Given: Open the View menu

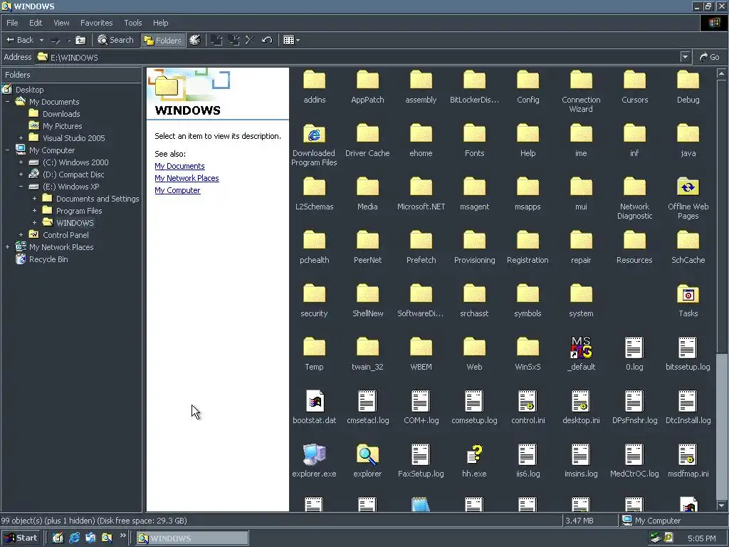Looking at the screenshot, I should tap(61, 23).
